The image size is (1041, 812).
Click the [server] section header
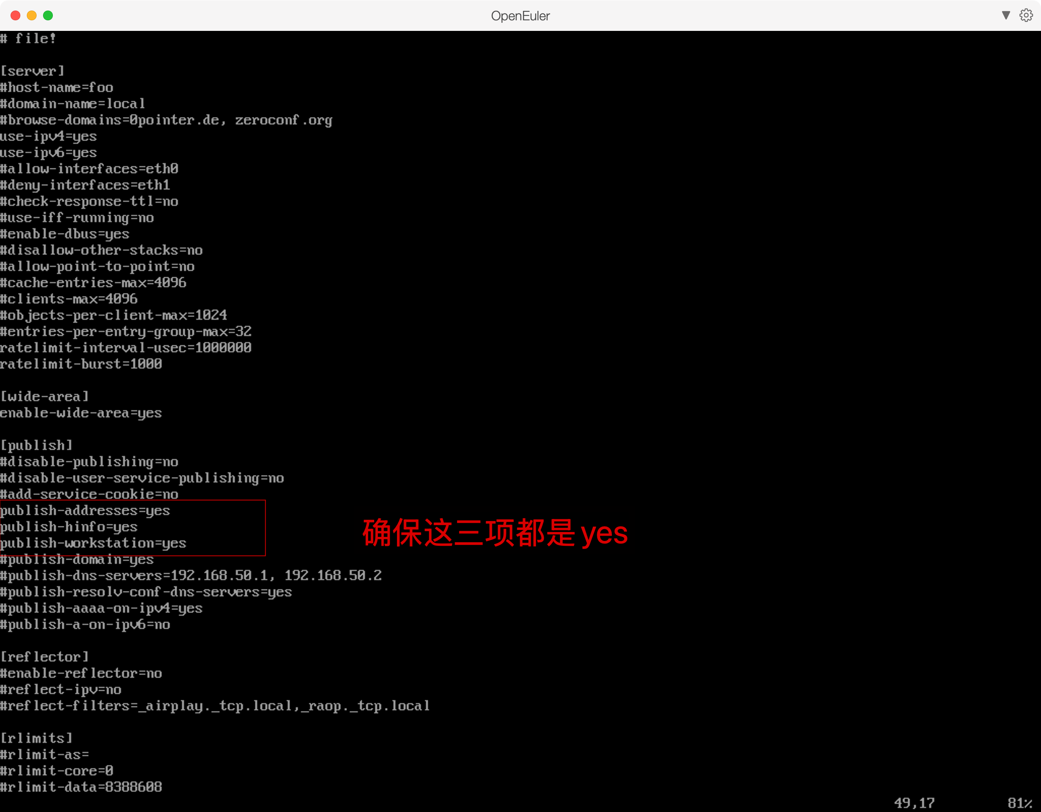(x=33, y=71)
